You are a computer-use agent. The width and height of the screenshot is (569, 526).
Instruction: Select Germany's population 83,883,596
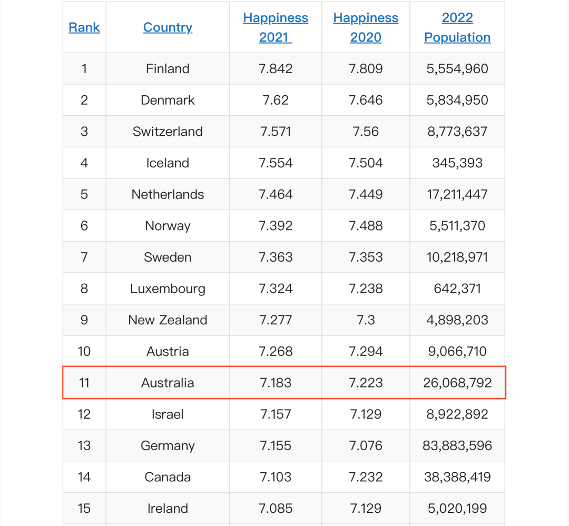[x=457, y=445]
